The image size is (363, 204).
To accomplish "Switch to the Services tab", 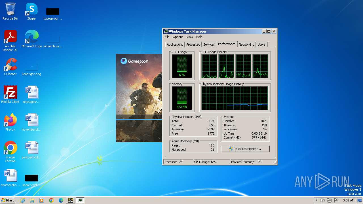I will (x=209, y=44).
